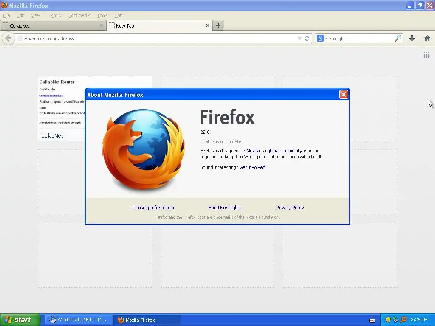This screenshot has height=326, width=435.
Task: Go back with the back arrow button
Action: pyautogui.click(x=8, y=38)
